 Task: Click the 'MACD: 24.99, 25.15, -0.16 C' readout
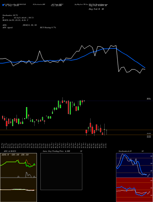pyautogui.click(x=16, y=20)
